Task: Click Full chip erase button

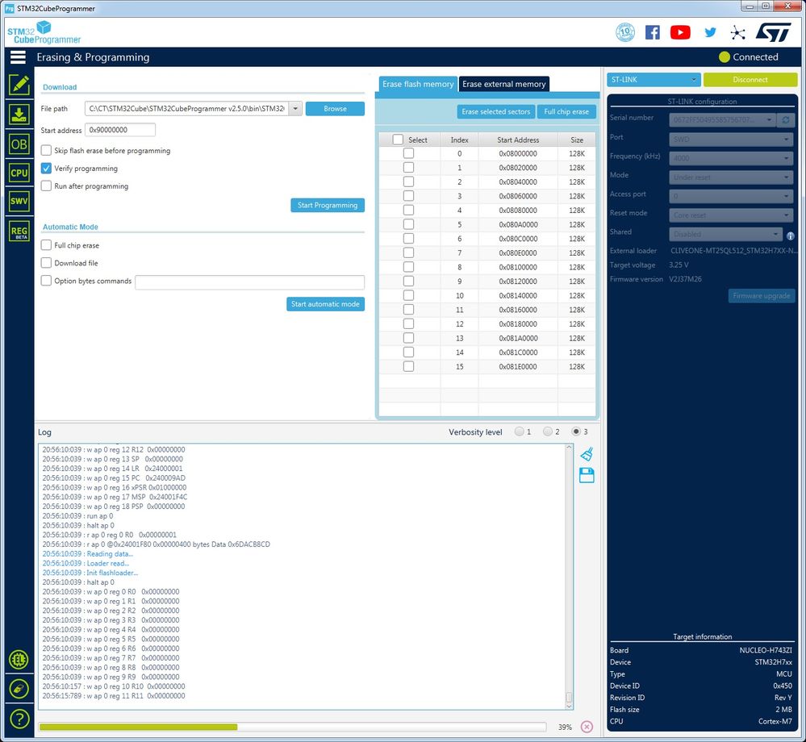Action: point(566,111)
